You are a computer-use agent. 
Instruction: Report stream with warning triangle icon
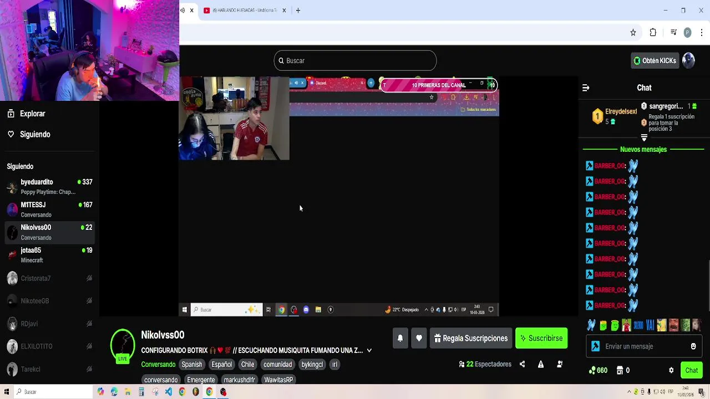[541, 364]
